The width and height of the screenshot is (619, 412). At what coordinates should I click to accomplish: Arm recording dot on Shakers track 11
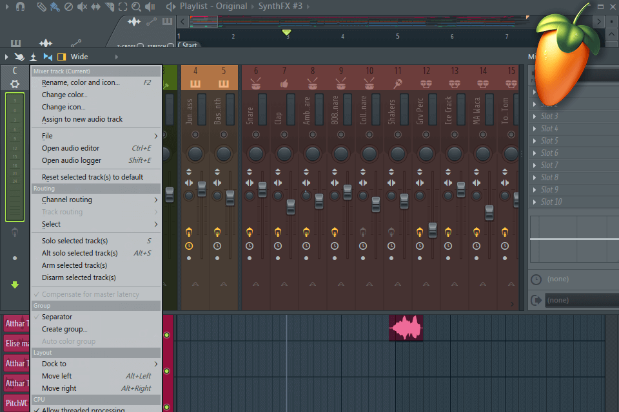pos(391,258)
